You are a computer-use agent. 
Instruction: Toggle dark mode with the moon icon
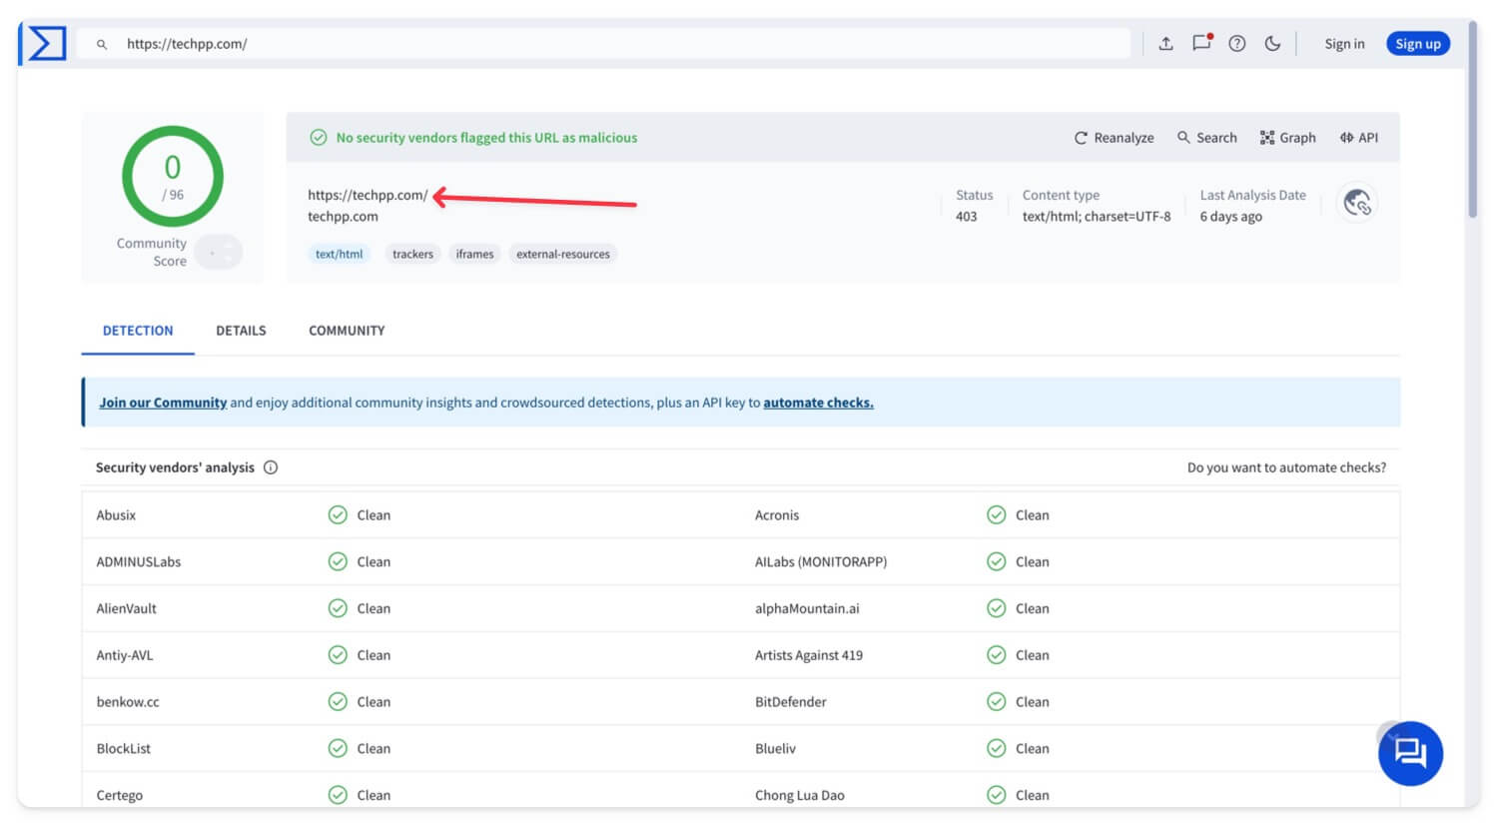click(1272, 43)
